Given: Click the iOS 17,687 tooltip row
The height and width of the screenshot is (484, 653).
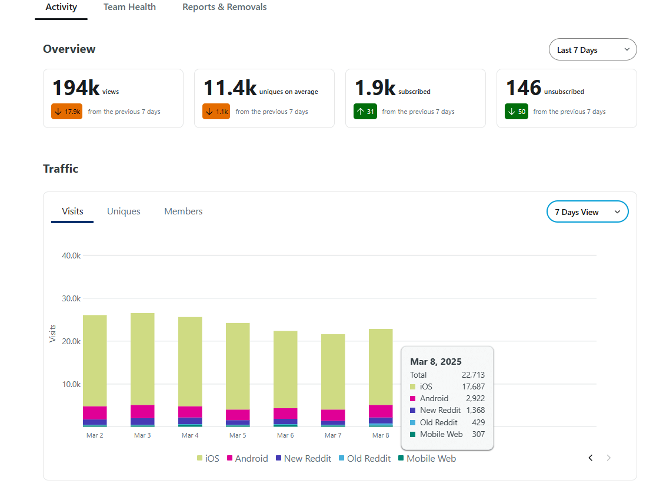Looking at the screenshot, I should [447, 386].
